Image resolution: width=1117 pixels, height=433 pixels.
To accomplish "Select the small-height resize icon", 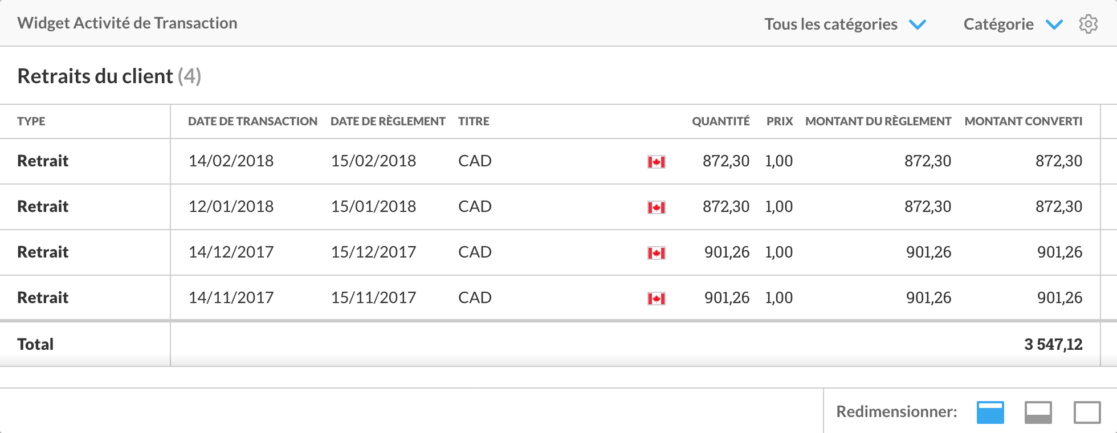I will [x=990, y=412].
